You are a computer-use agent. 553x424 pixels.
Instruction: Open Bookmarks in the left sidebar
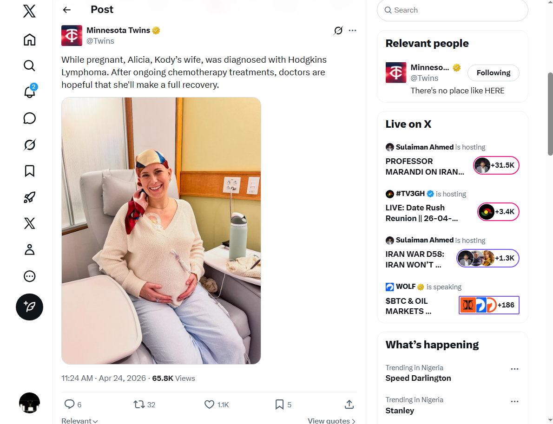click(29, 171)
